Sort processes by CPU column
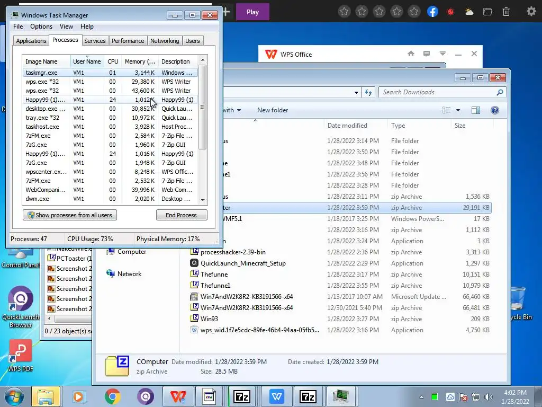The image size is (542, 407). [113, 61]
